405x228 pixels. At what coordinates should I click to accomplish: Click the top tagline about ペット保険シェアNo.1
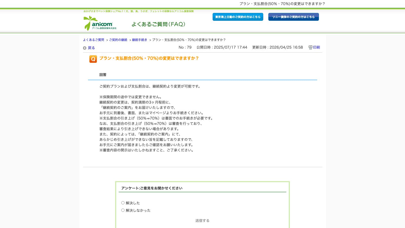[x=138, y=11]
